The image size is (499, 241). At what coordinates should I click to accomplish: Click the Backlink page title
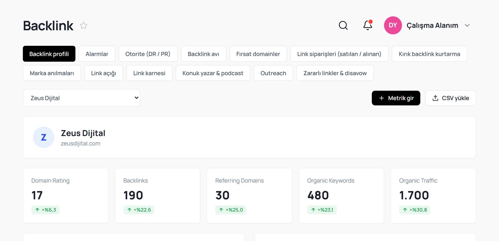tap(48, 26)
